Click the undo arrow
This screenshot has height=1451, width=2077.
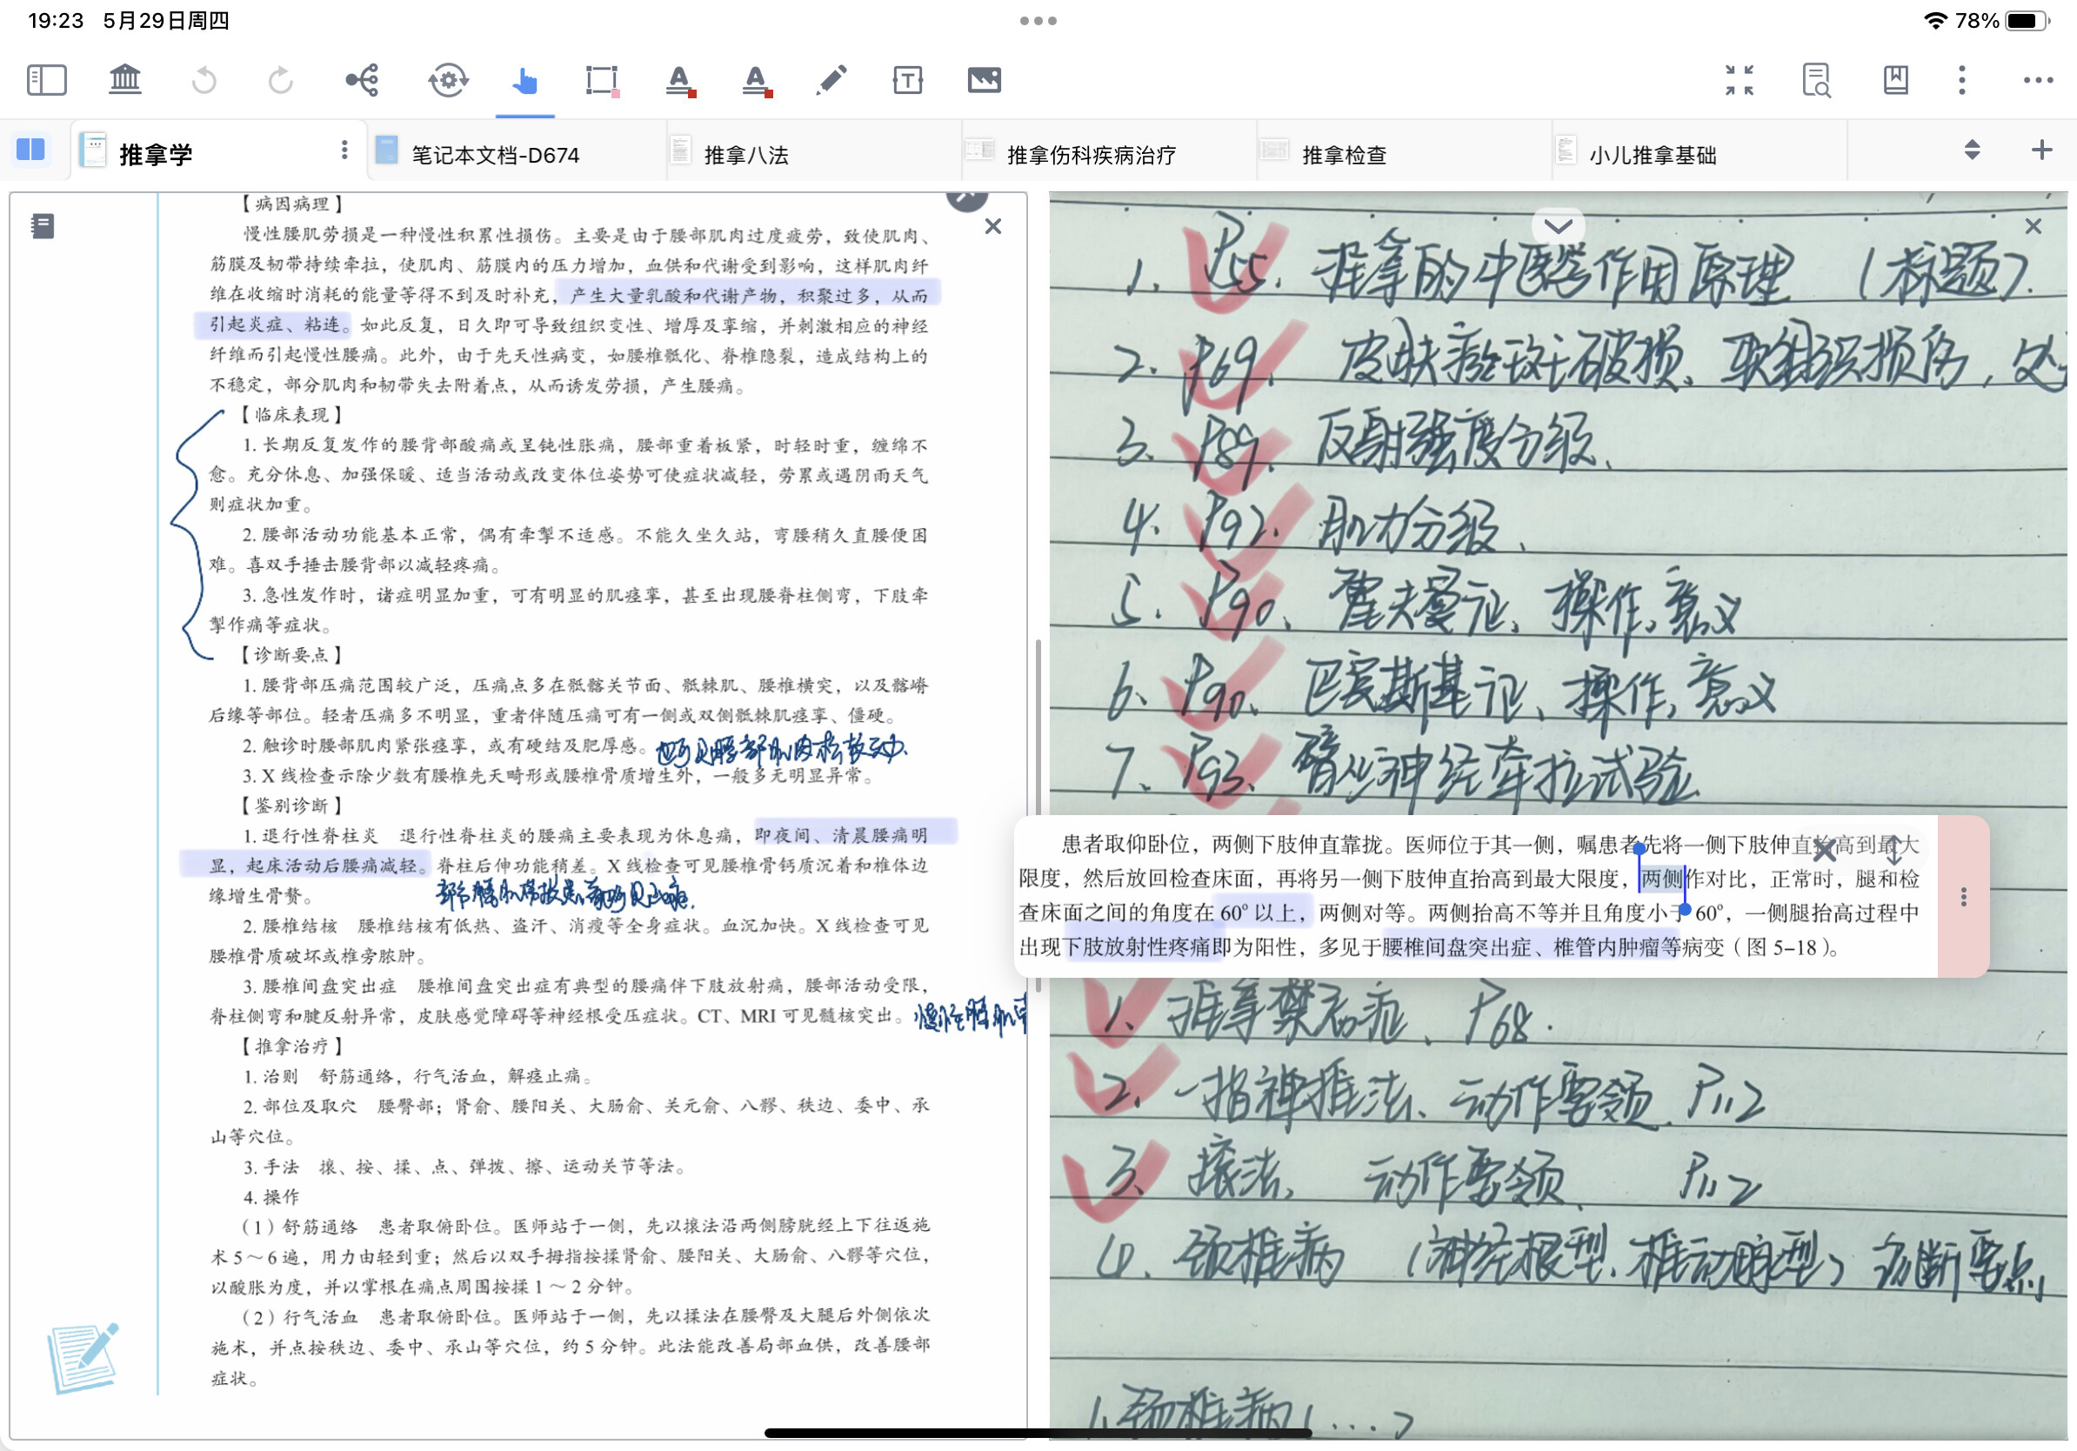(x=204, y=81)
